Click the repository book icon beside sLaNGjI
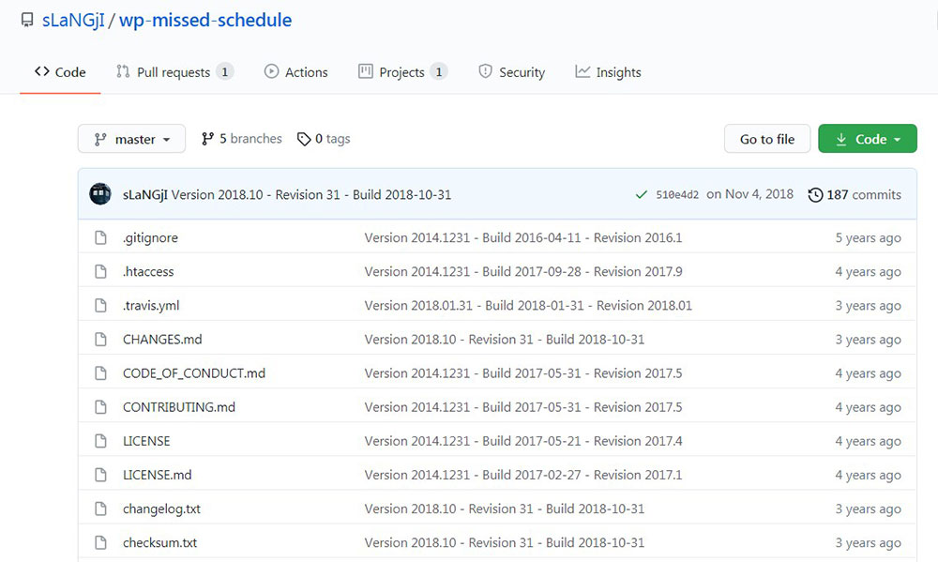The width and height of the screenshot is (938, 562). (27, 21)
